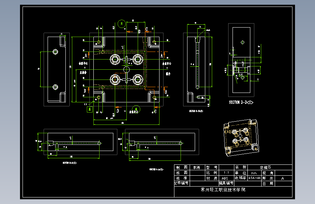Click the shrinkage value "0.54/100"

pyautogui.click(x=254, y=178)
